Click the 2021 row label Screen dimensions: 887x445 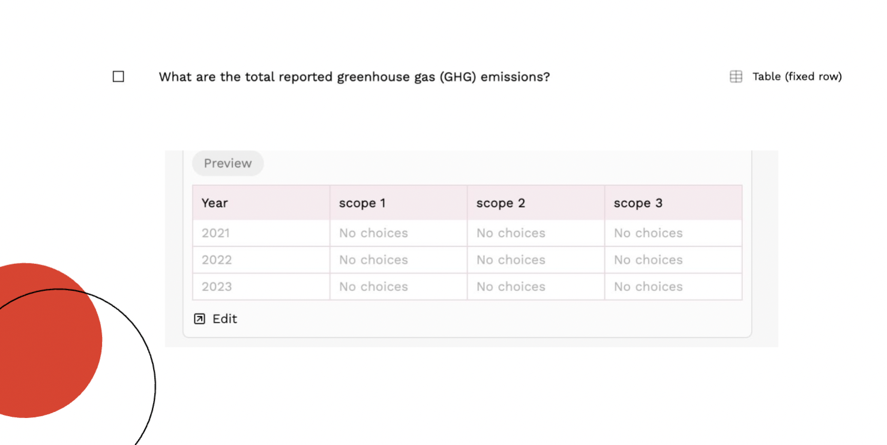click(216, 233)
